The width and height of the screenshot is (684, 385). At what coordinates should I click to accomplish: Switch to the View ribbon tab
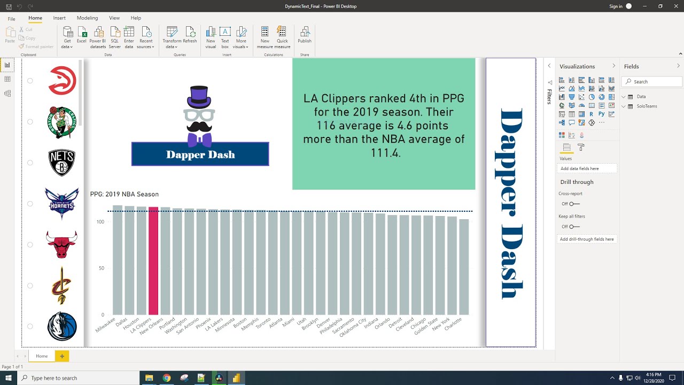tap(114, 18)
